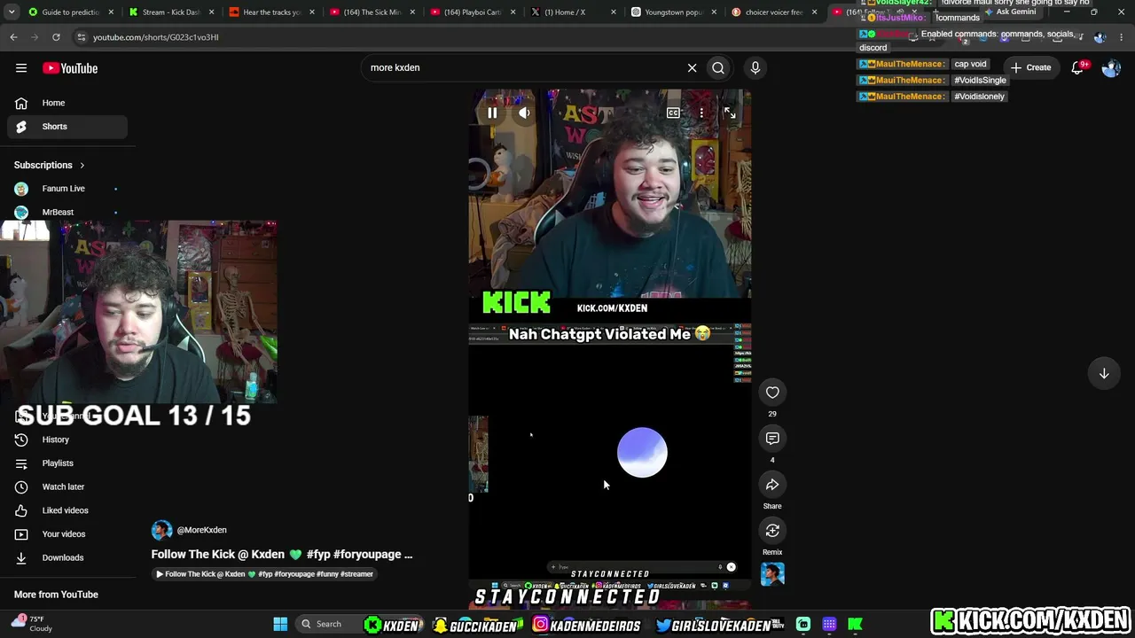The height and width of the screenshot is (638, 1135).
Task: Go to the next Short with down arrow
Action: pyautogui.click(x=1104, y=373)
